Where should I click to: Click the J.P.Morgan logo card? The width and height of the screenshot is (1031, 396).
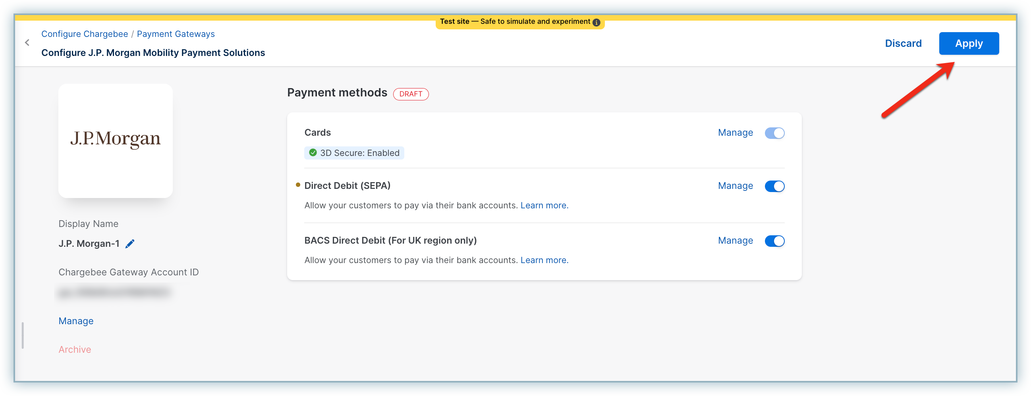115,140
